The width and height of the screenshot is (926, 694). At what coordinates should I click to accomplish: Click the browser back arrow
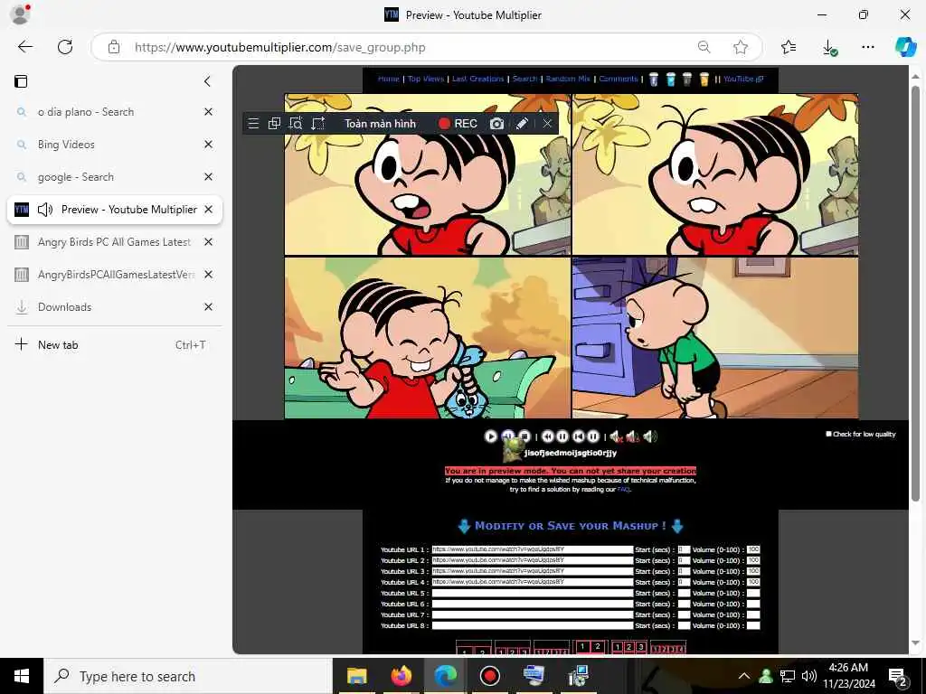coord(24,47)
